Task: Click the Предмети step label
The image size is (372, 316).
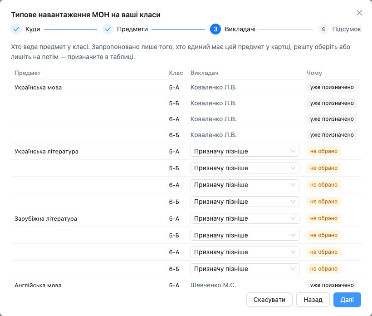Action: (132, 29)
